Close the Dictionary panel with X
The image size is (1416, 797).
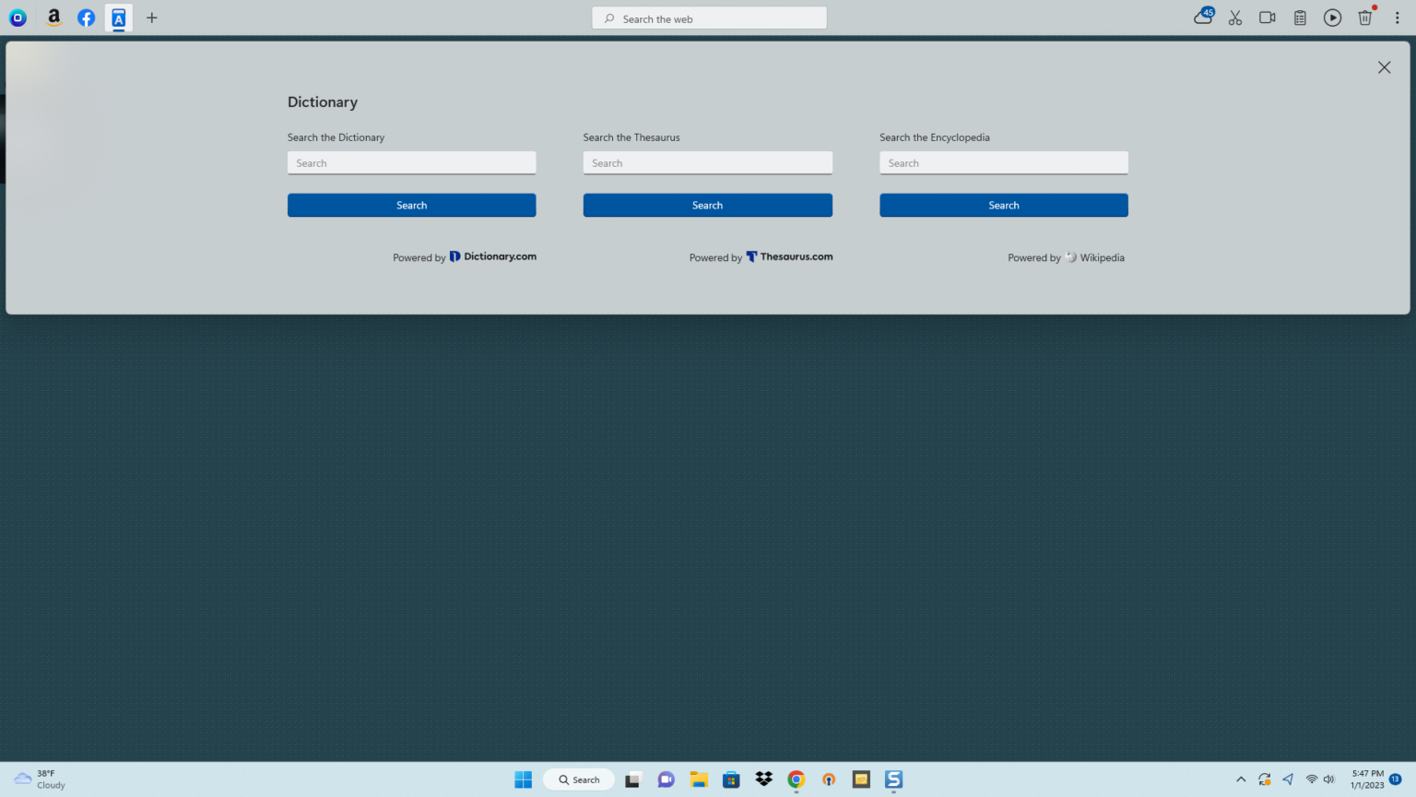[1384, 67]
